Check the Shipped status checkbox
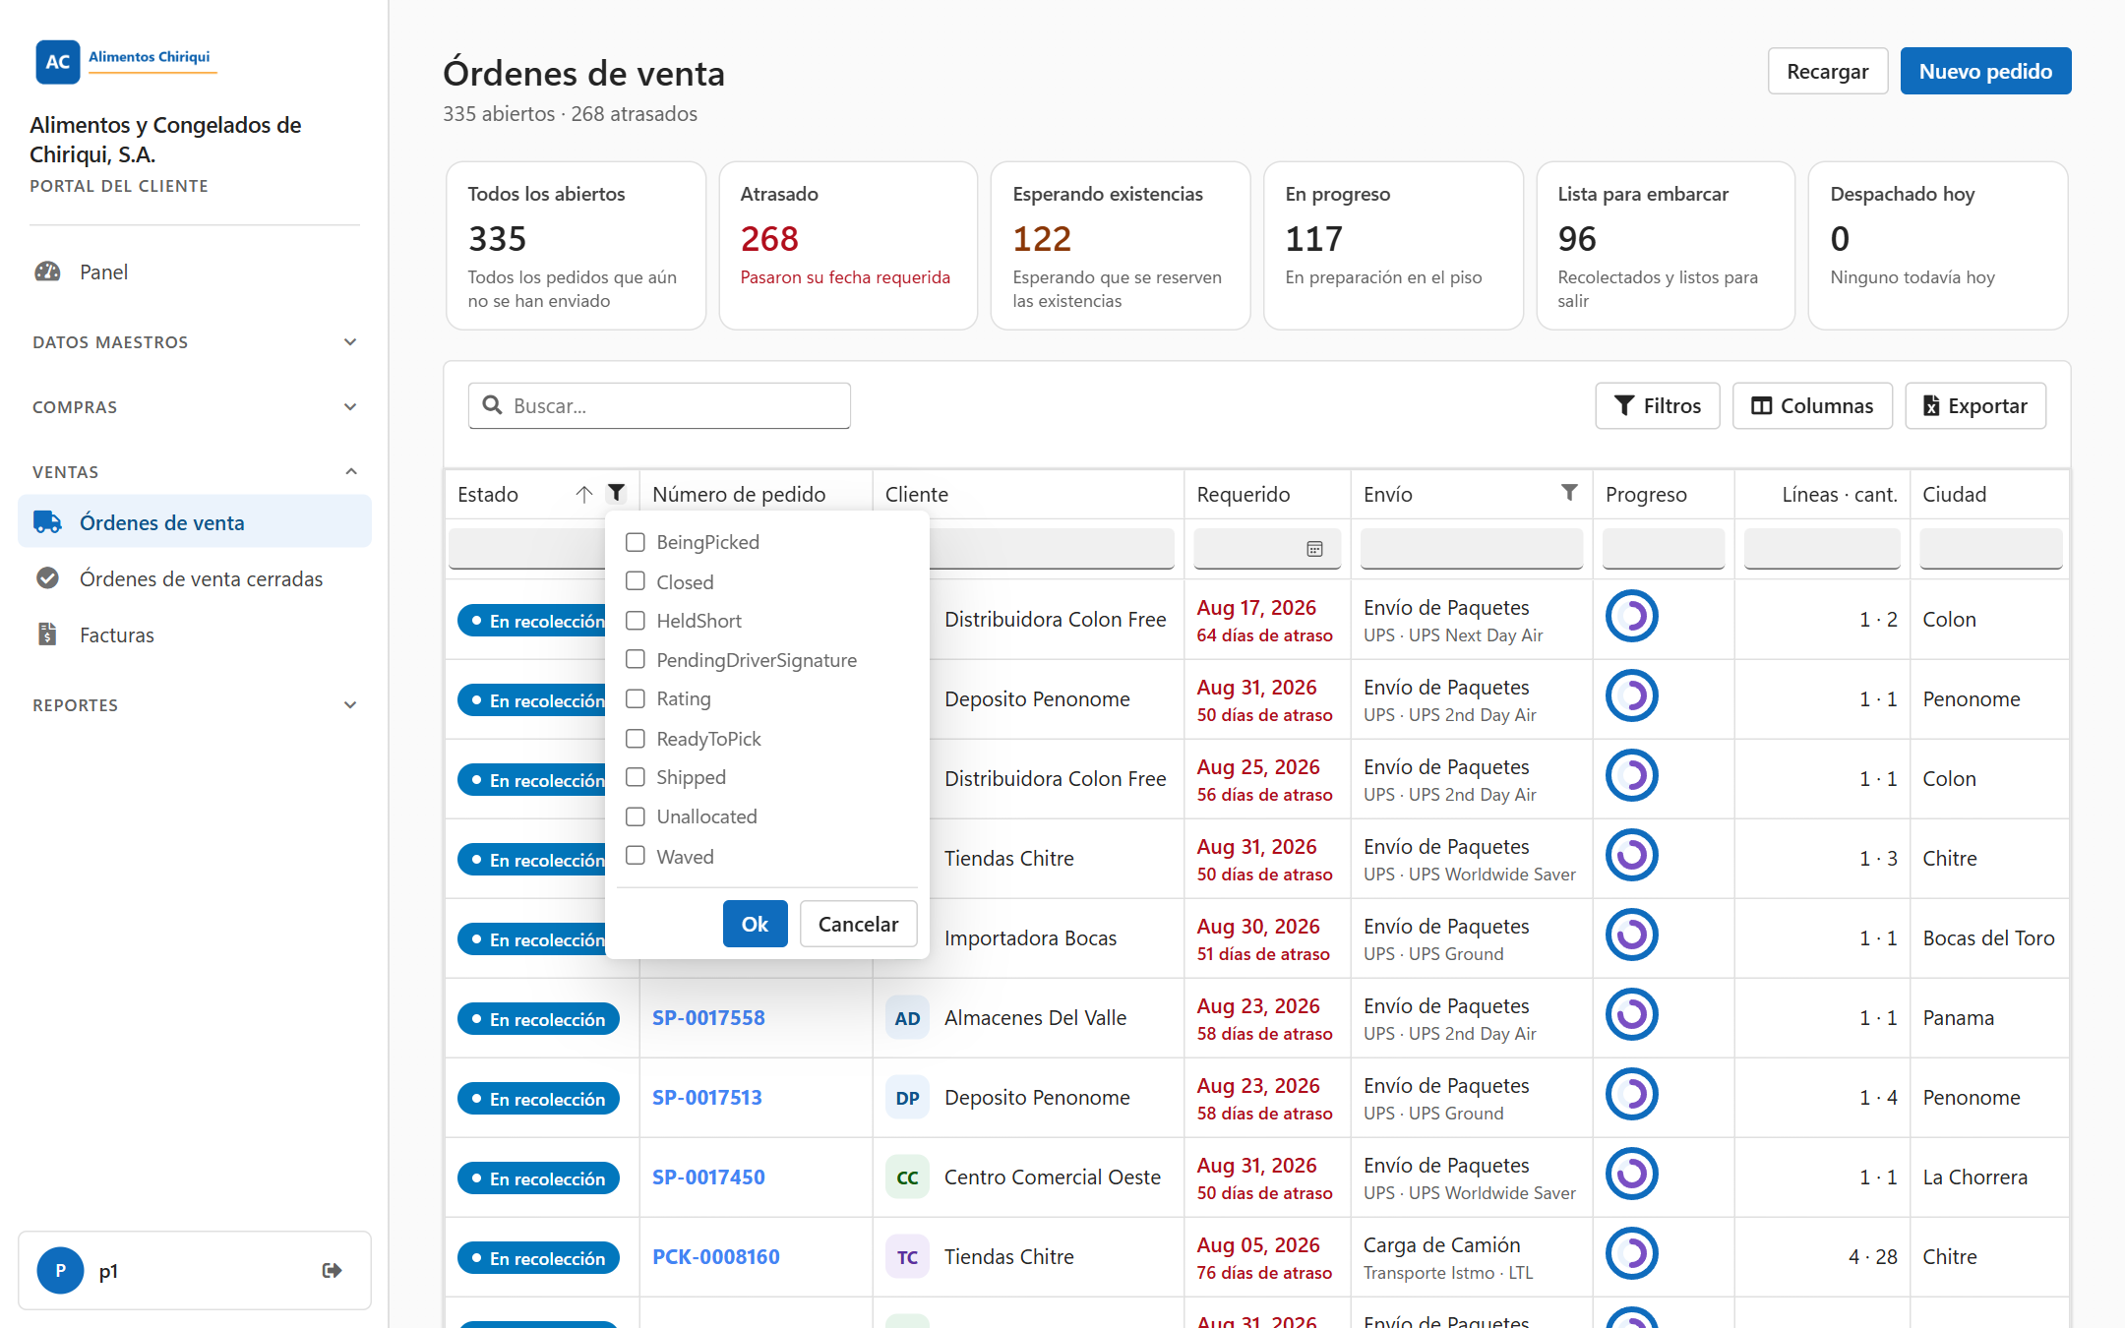Viewport: 2125px width, 1328px height. click(636, 777)
